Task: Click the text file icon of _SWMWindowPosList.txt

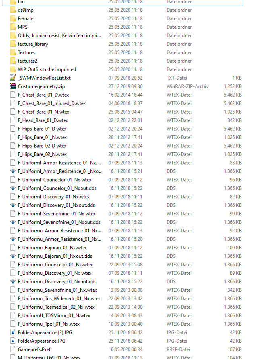Action: (x=13, y=78)
